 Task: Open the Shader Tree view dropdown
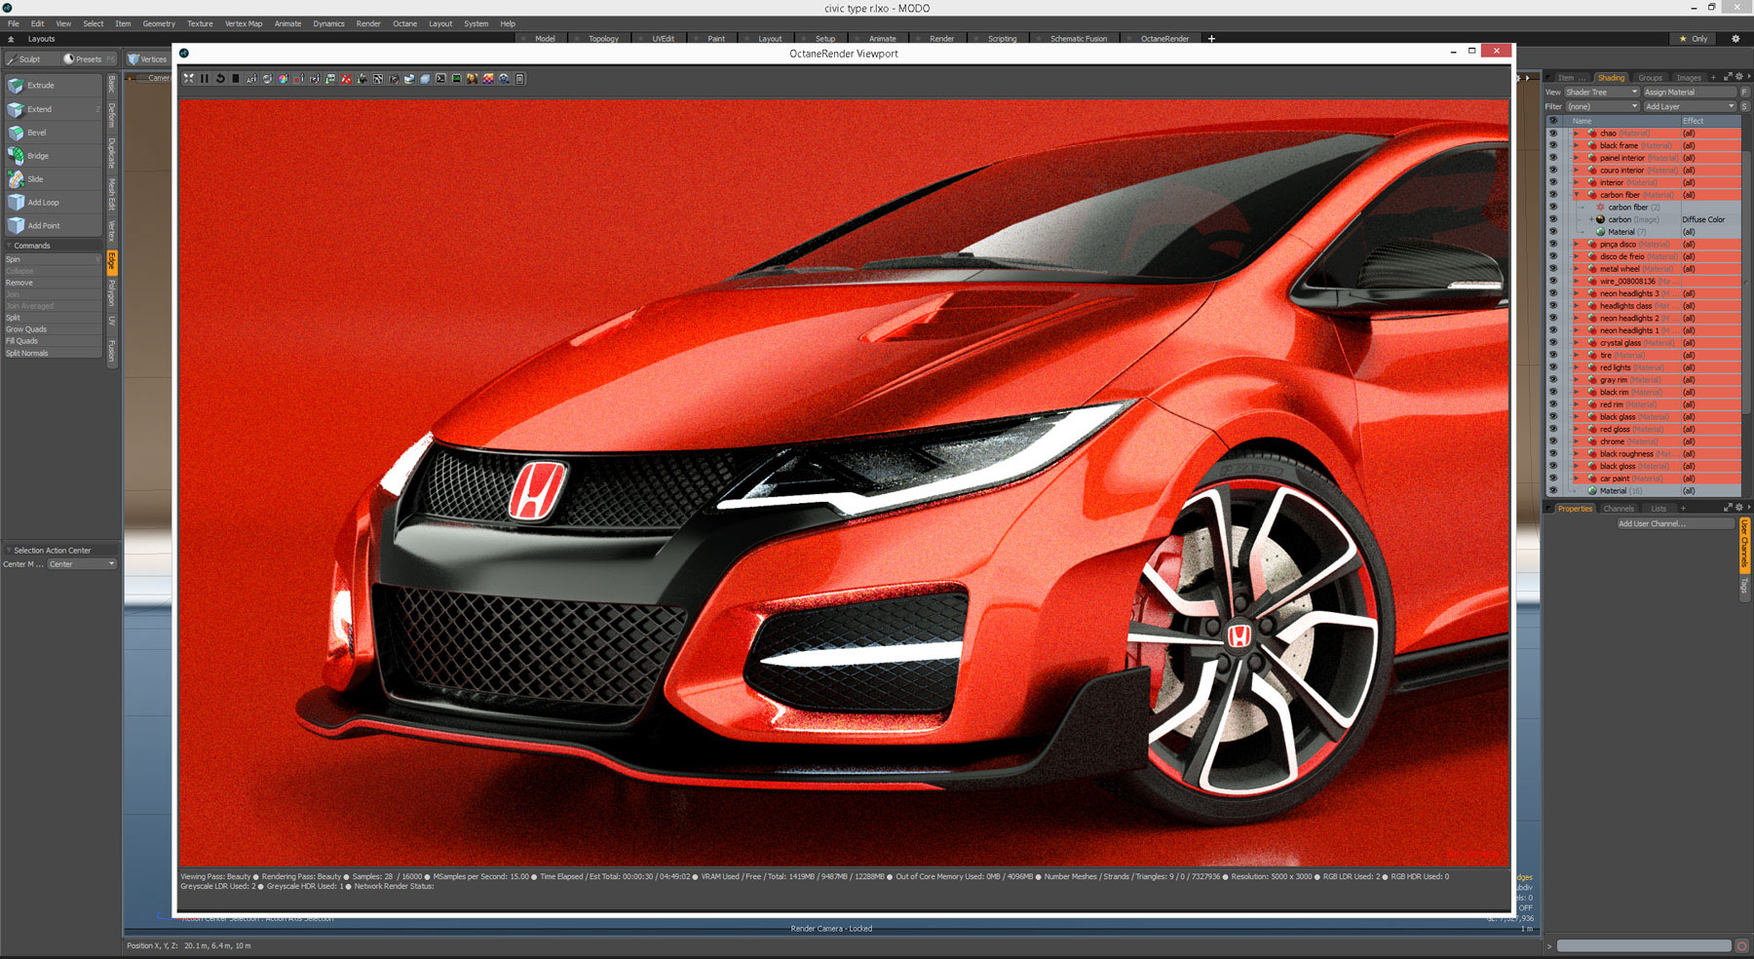click(x=1598, y=91)
